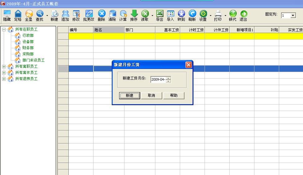Click the 隐藏 (hide) toolbar icon

[7, 15]
